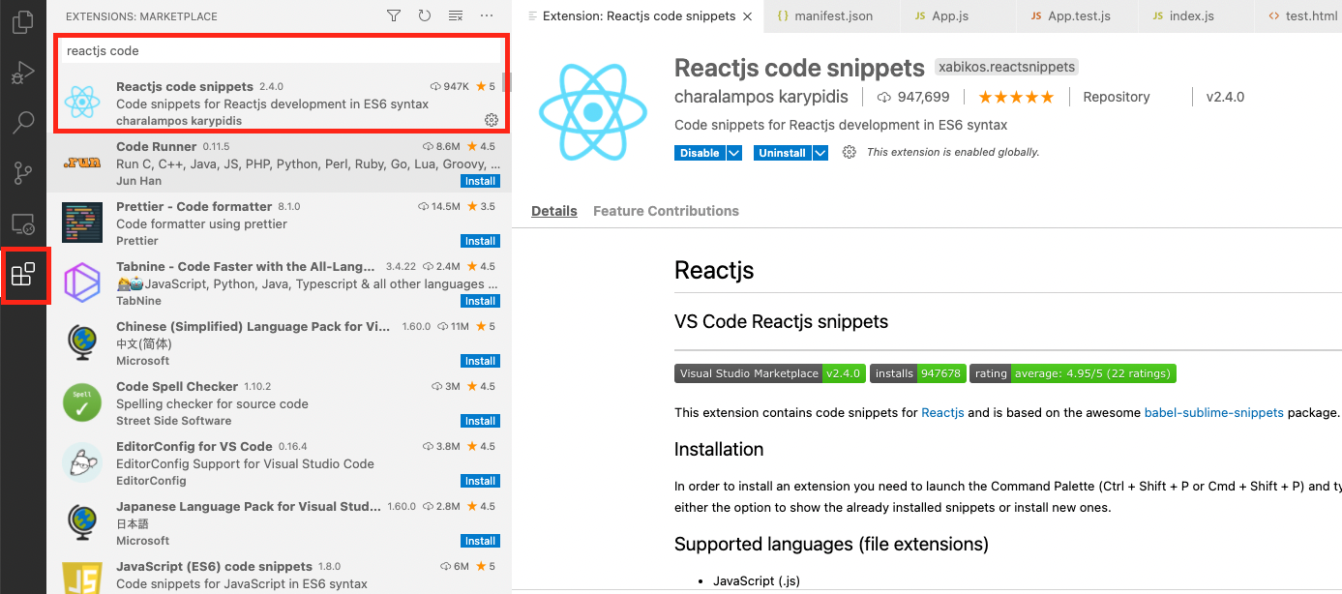Viewport: 1342px width, 594px height.
Task: Focus the extensions search field
Action: (280, 50)
